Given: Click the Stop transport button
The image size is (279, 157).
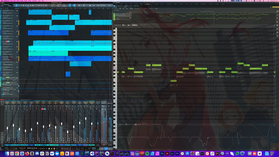Looking at the screenshot, I should coord(49,149).
